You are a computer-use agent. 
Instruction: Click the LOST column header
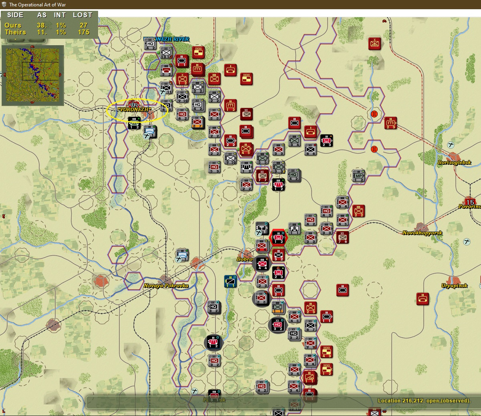pos(83,15)
